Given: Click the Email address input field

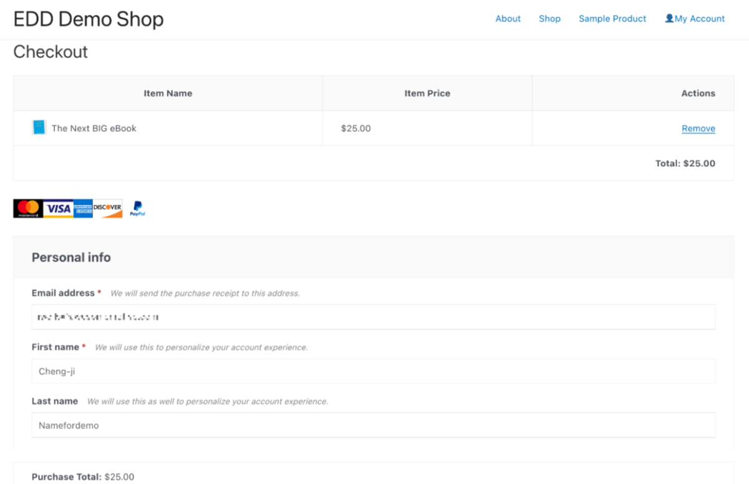Looking at the screenshot, I should pos(373,317).
